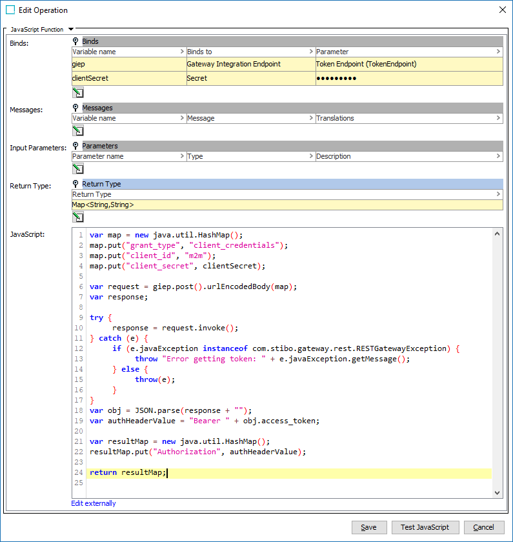Run the Test JavaScript button
Viewport: 513px width, 542px height.
[425, 527]
